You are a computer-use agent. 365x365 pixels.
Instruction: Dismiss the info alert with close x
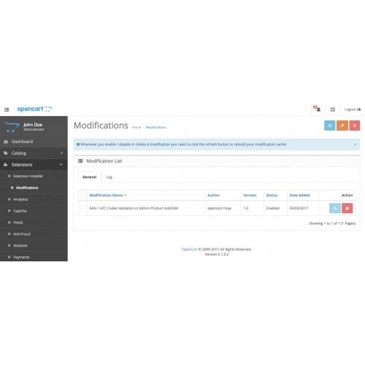355,145
